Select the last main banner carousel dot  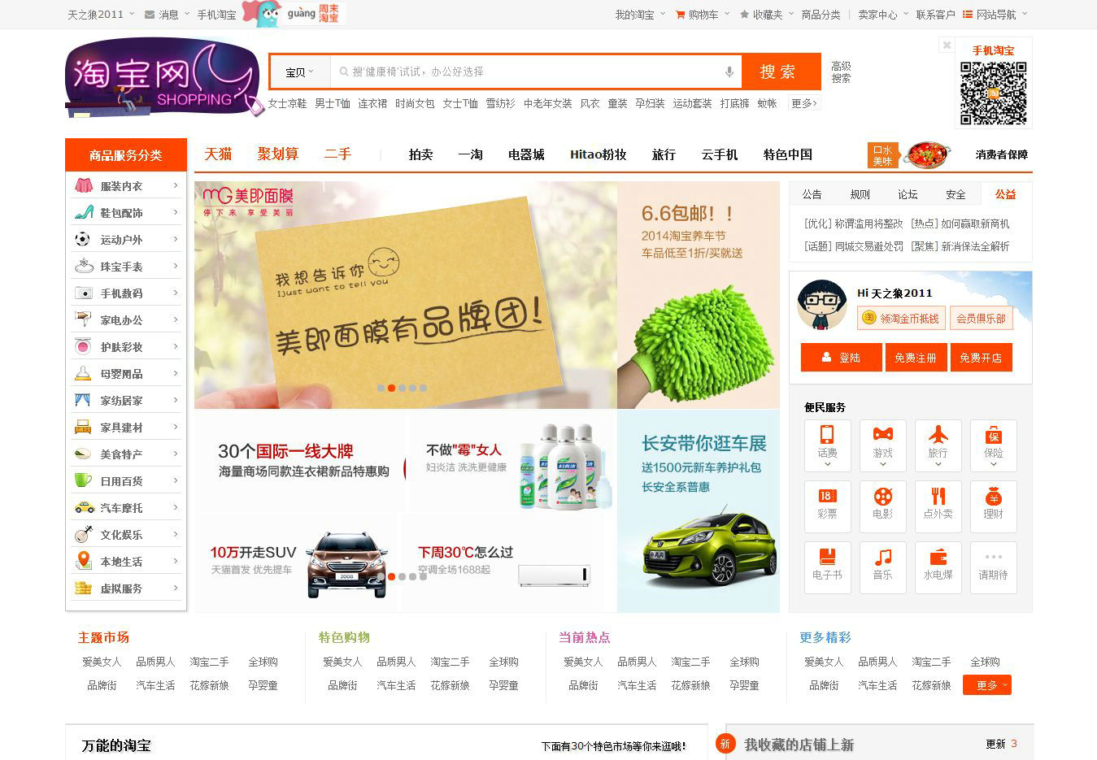click(x=423, y=388)
